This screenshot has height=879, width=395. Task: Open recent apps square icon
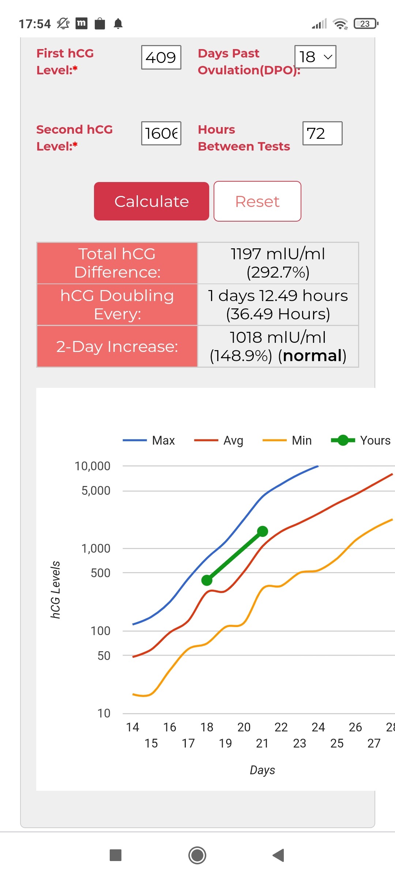pyautogui.click(x=116, y=855)
